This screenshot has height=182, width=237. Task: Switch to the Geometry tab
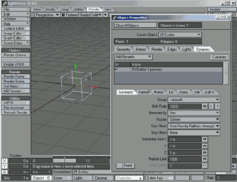point(124,49)
